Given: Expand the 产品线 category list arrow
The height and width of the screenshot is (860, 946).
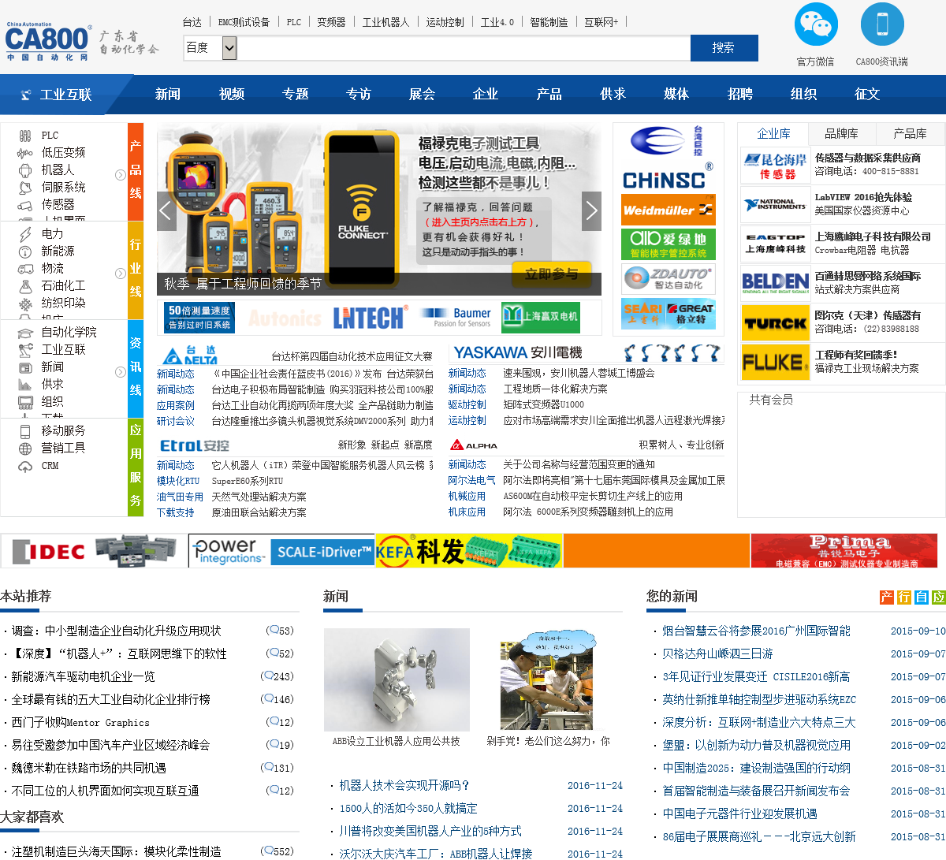Looking at the screenshot, I should tap(121, 175).
